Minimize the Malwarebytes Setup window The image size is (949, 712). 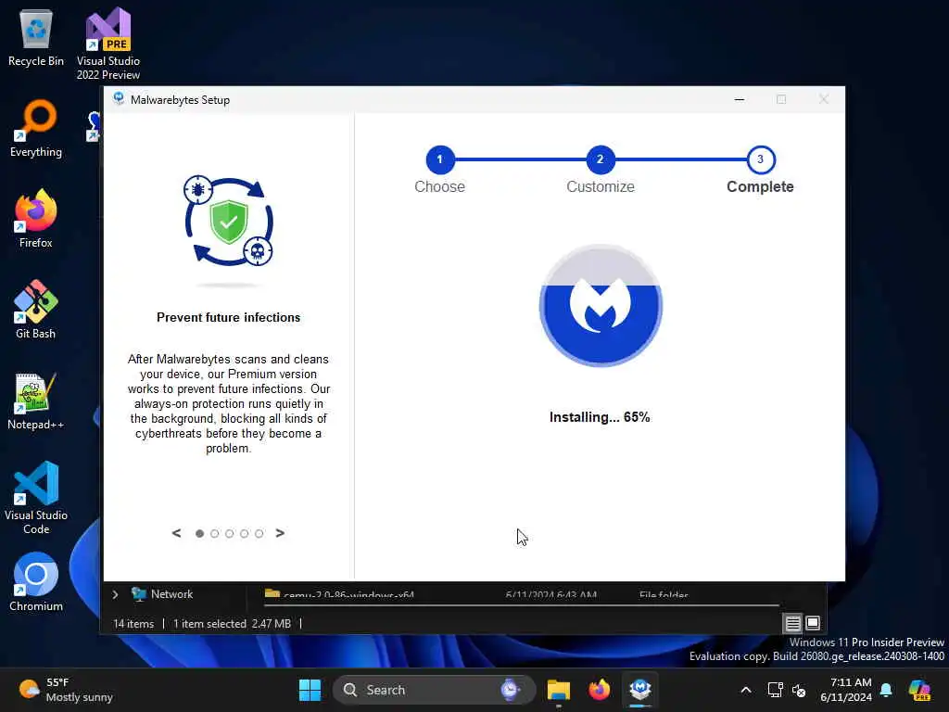(x=740, y=99)
